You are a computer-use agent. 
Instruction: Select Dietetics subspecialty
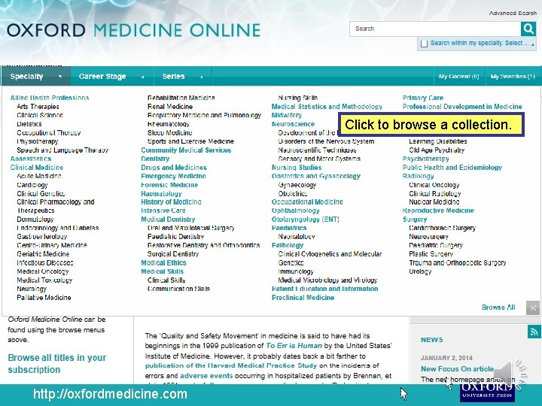tap(29, 123)
